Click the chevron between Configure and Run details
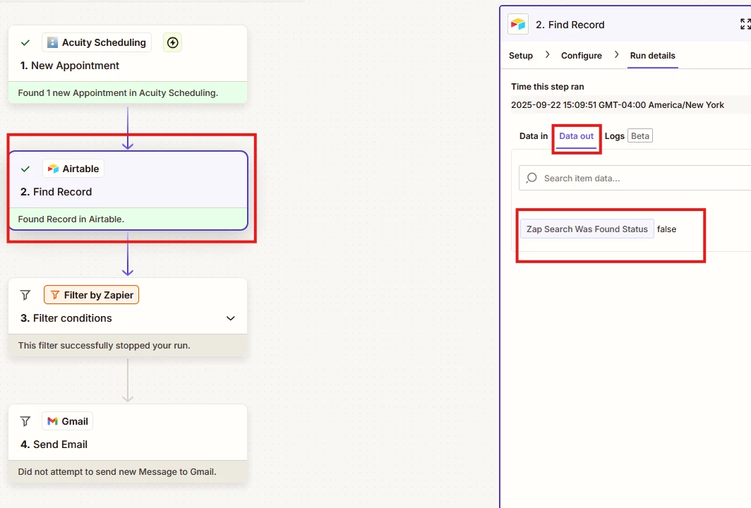Screen dimensions: 751x508 click(x=616, y=55)
